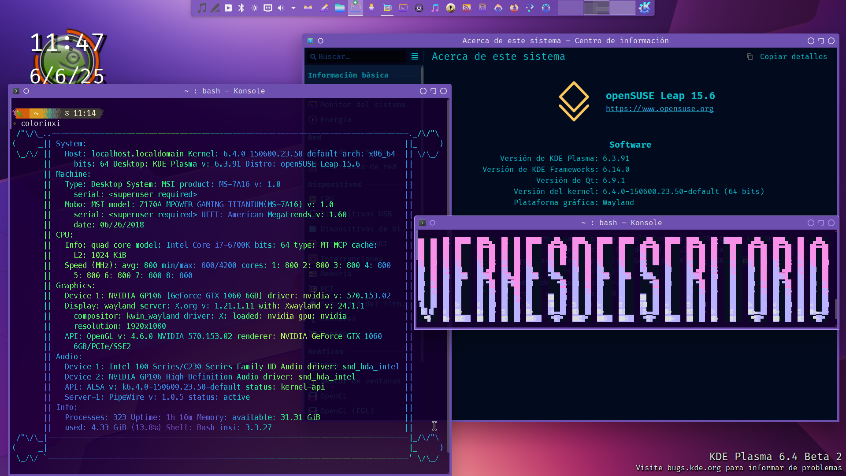Screen dimensions: 846x476
Task: Open the hamburger menu beside Buscar field
Action: 415,57
